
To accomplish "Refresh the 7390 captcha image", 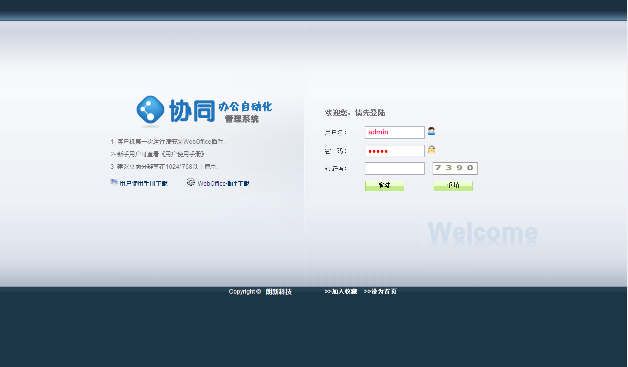I will tap(455, 168).
